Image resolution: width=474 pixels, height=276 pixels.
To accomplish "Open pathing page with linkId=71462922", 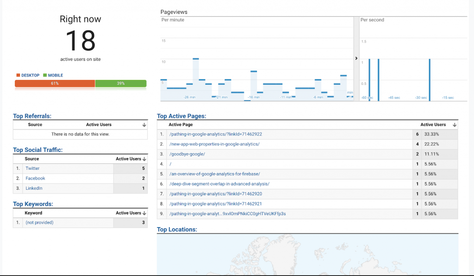I will [216, 134].
